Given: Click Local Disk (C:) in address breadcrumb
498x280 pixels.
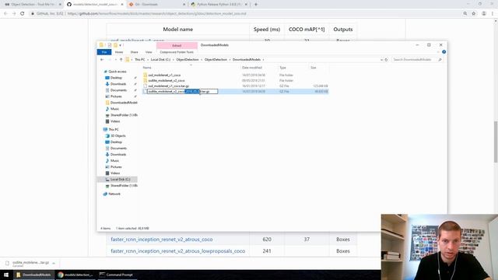Looking at the screenshot, I should point(160,60).
